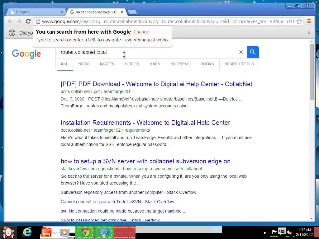Image resolution: width=319 pixels, height=239 pixels.
Task: Select the ALL results tab
Action: click(64, 64)
